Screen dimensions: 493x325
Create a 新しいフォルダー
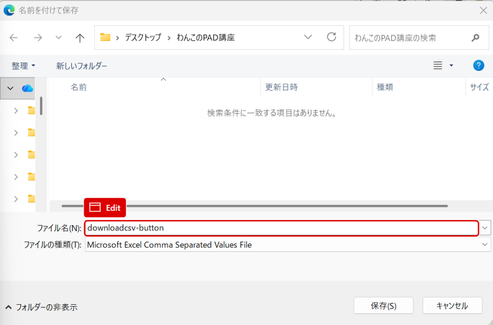tap(81, 66)
